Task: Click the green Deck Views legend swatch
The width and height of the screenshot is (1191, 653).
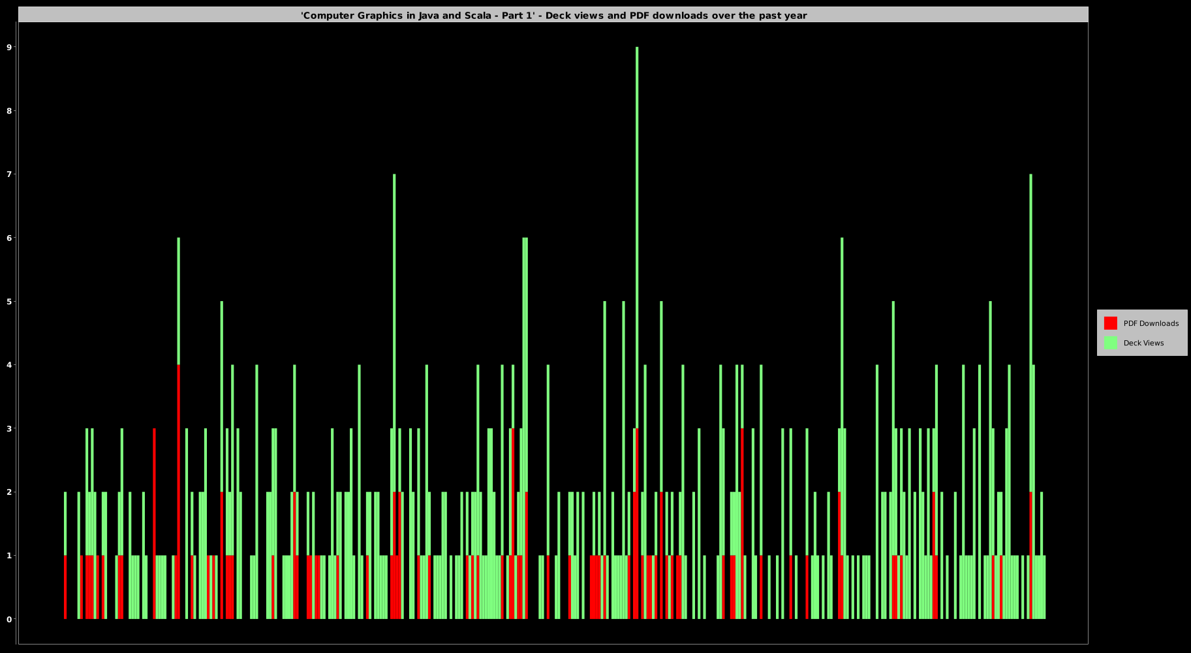Action: pyautogui.click(x=1110, y=343)
